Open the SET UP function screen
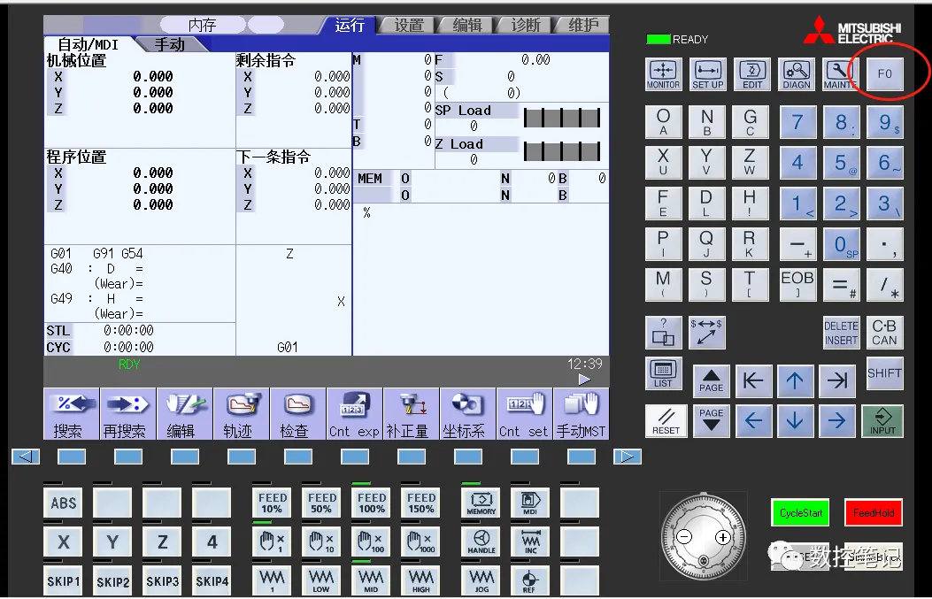The width and height of the screenshot is (932, 599). pos(707,74)
